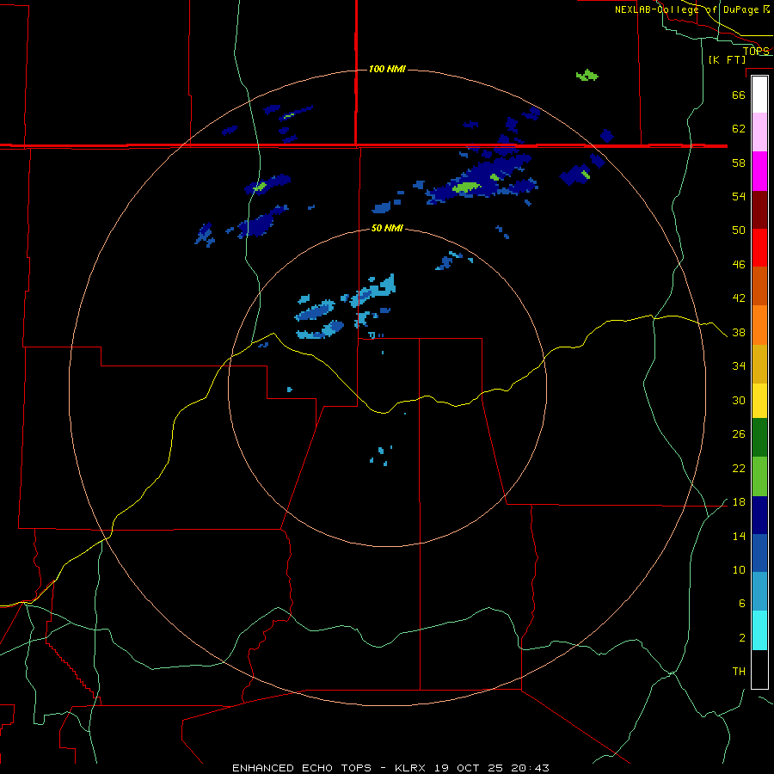Click the legend value 62
774x774 pixels.
click(739, 129)
